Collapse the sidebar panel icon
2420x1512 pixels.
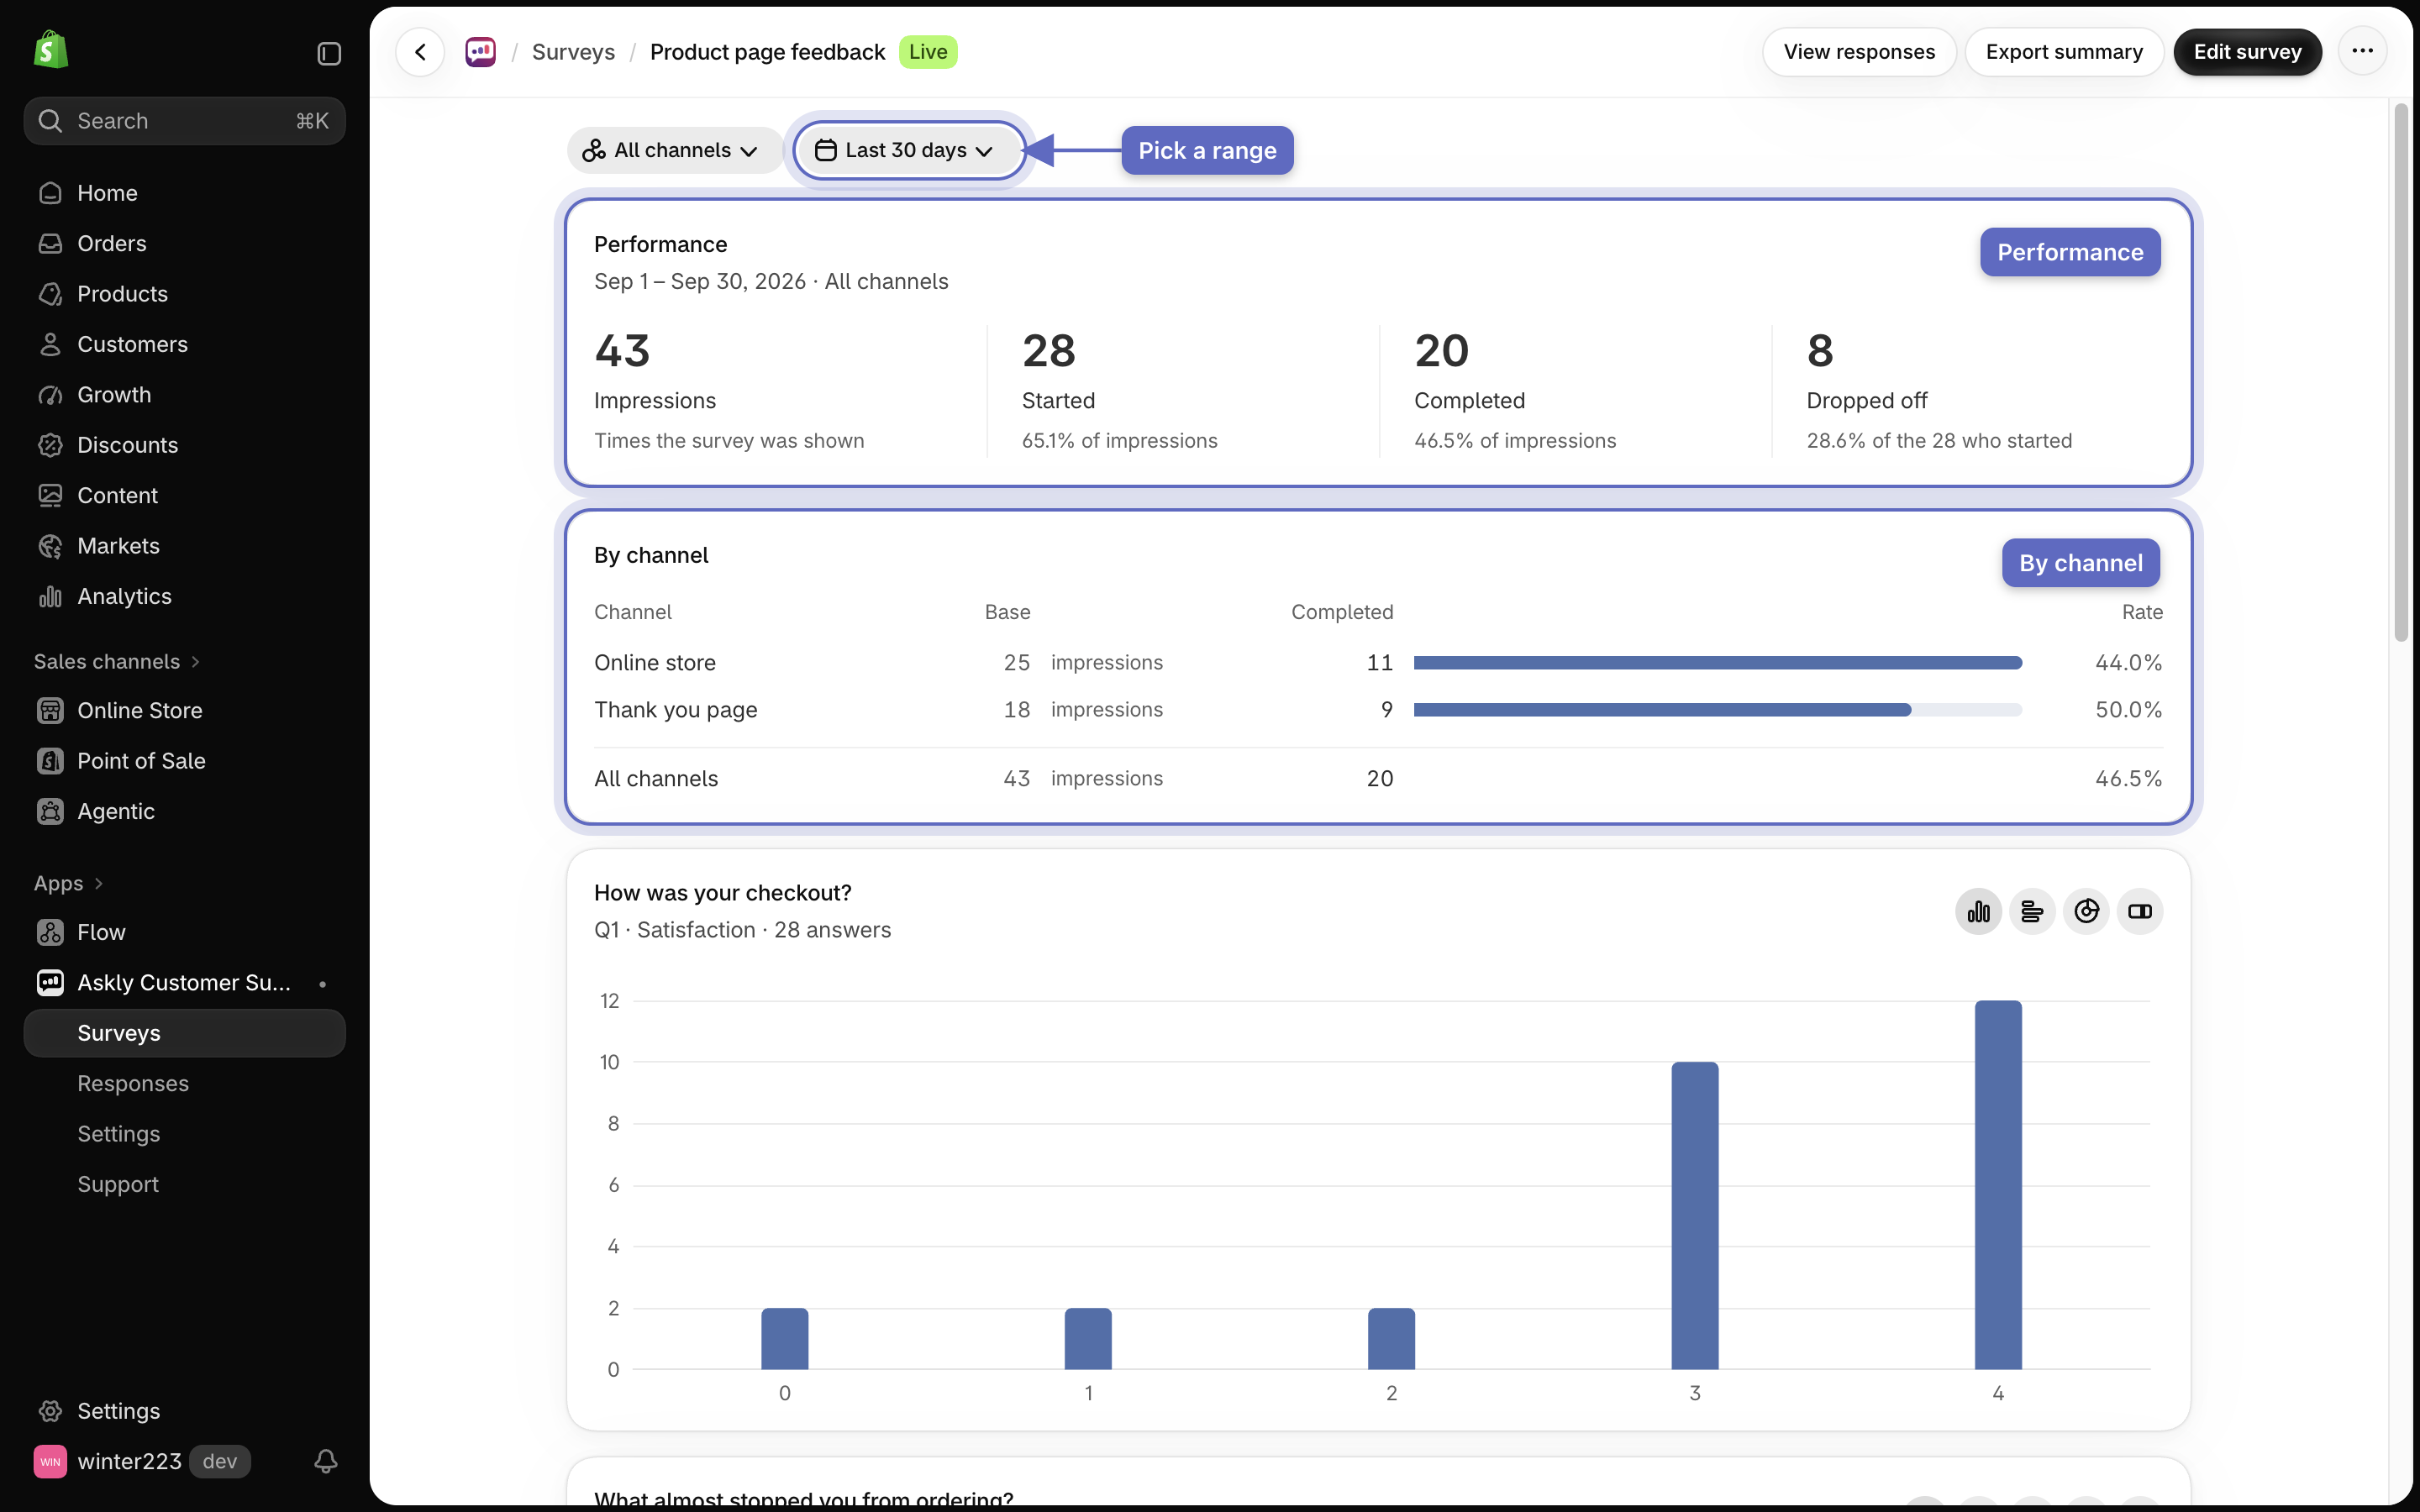[x=329, y=53]
